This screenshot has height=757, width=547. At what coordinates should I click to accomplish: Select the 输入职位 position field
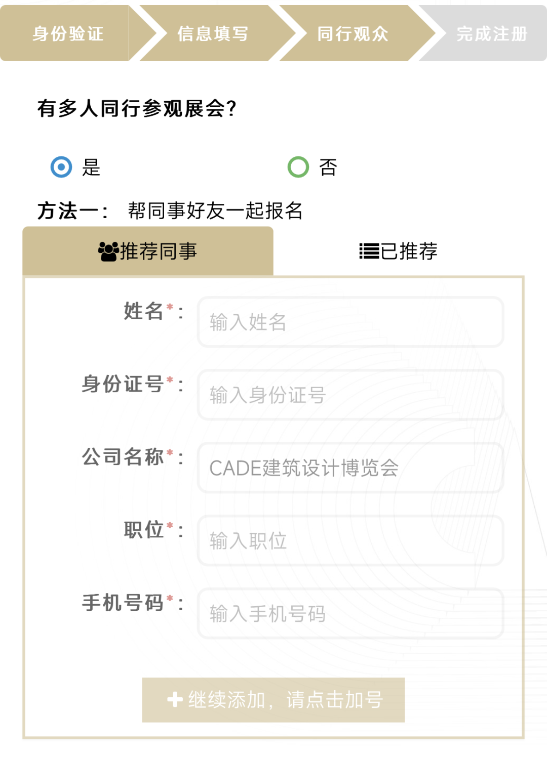(350, 540)
